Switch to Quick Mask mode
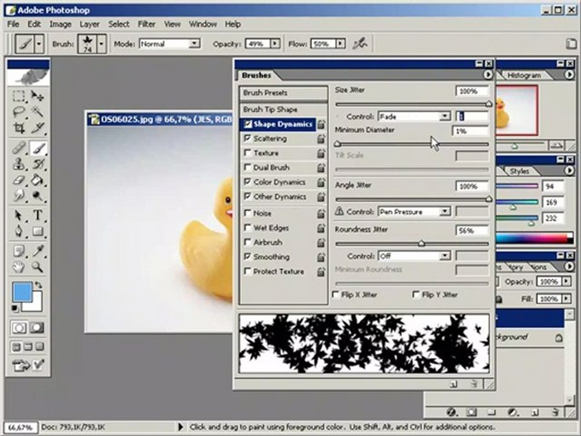 pyautogui.click(x=36, y=328)
